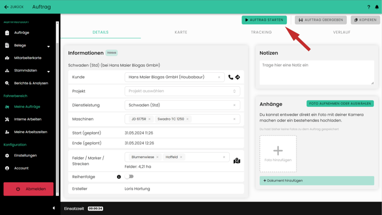Click the sidebar scrollbar
This screenshot has width=382, height=215.
(x=58, y=108)
